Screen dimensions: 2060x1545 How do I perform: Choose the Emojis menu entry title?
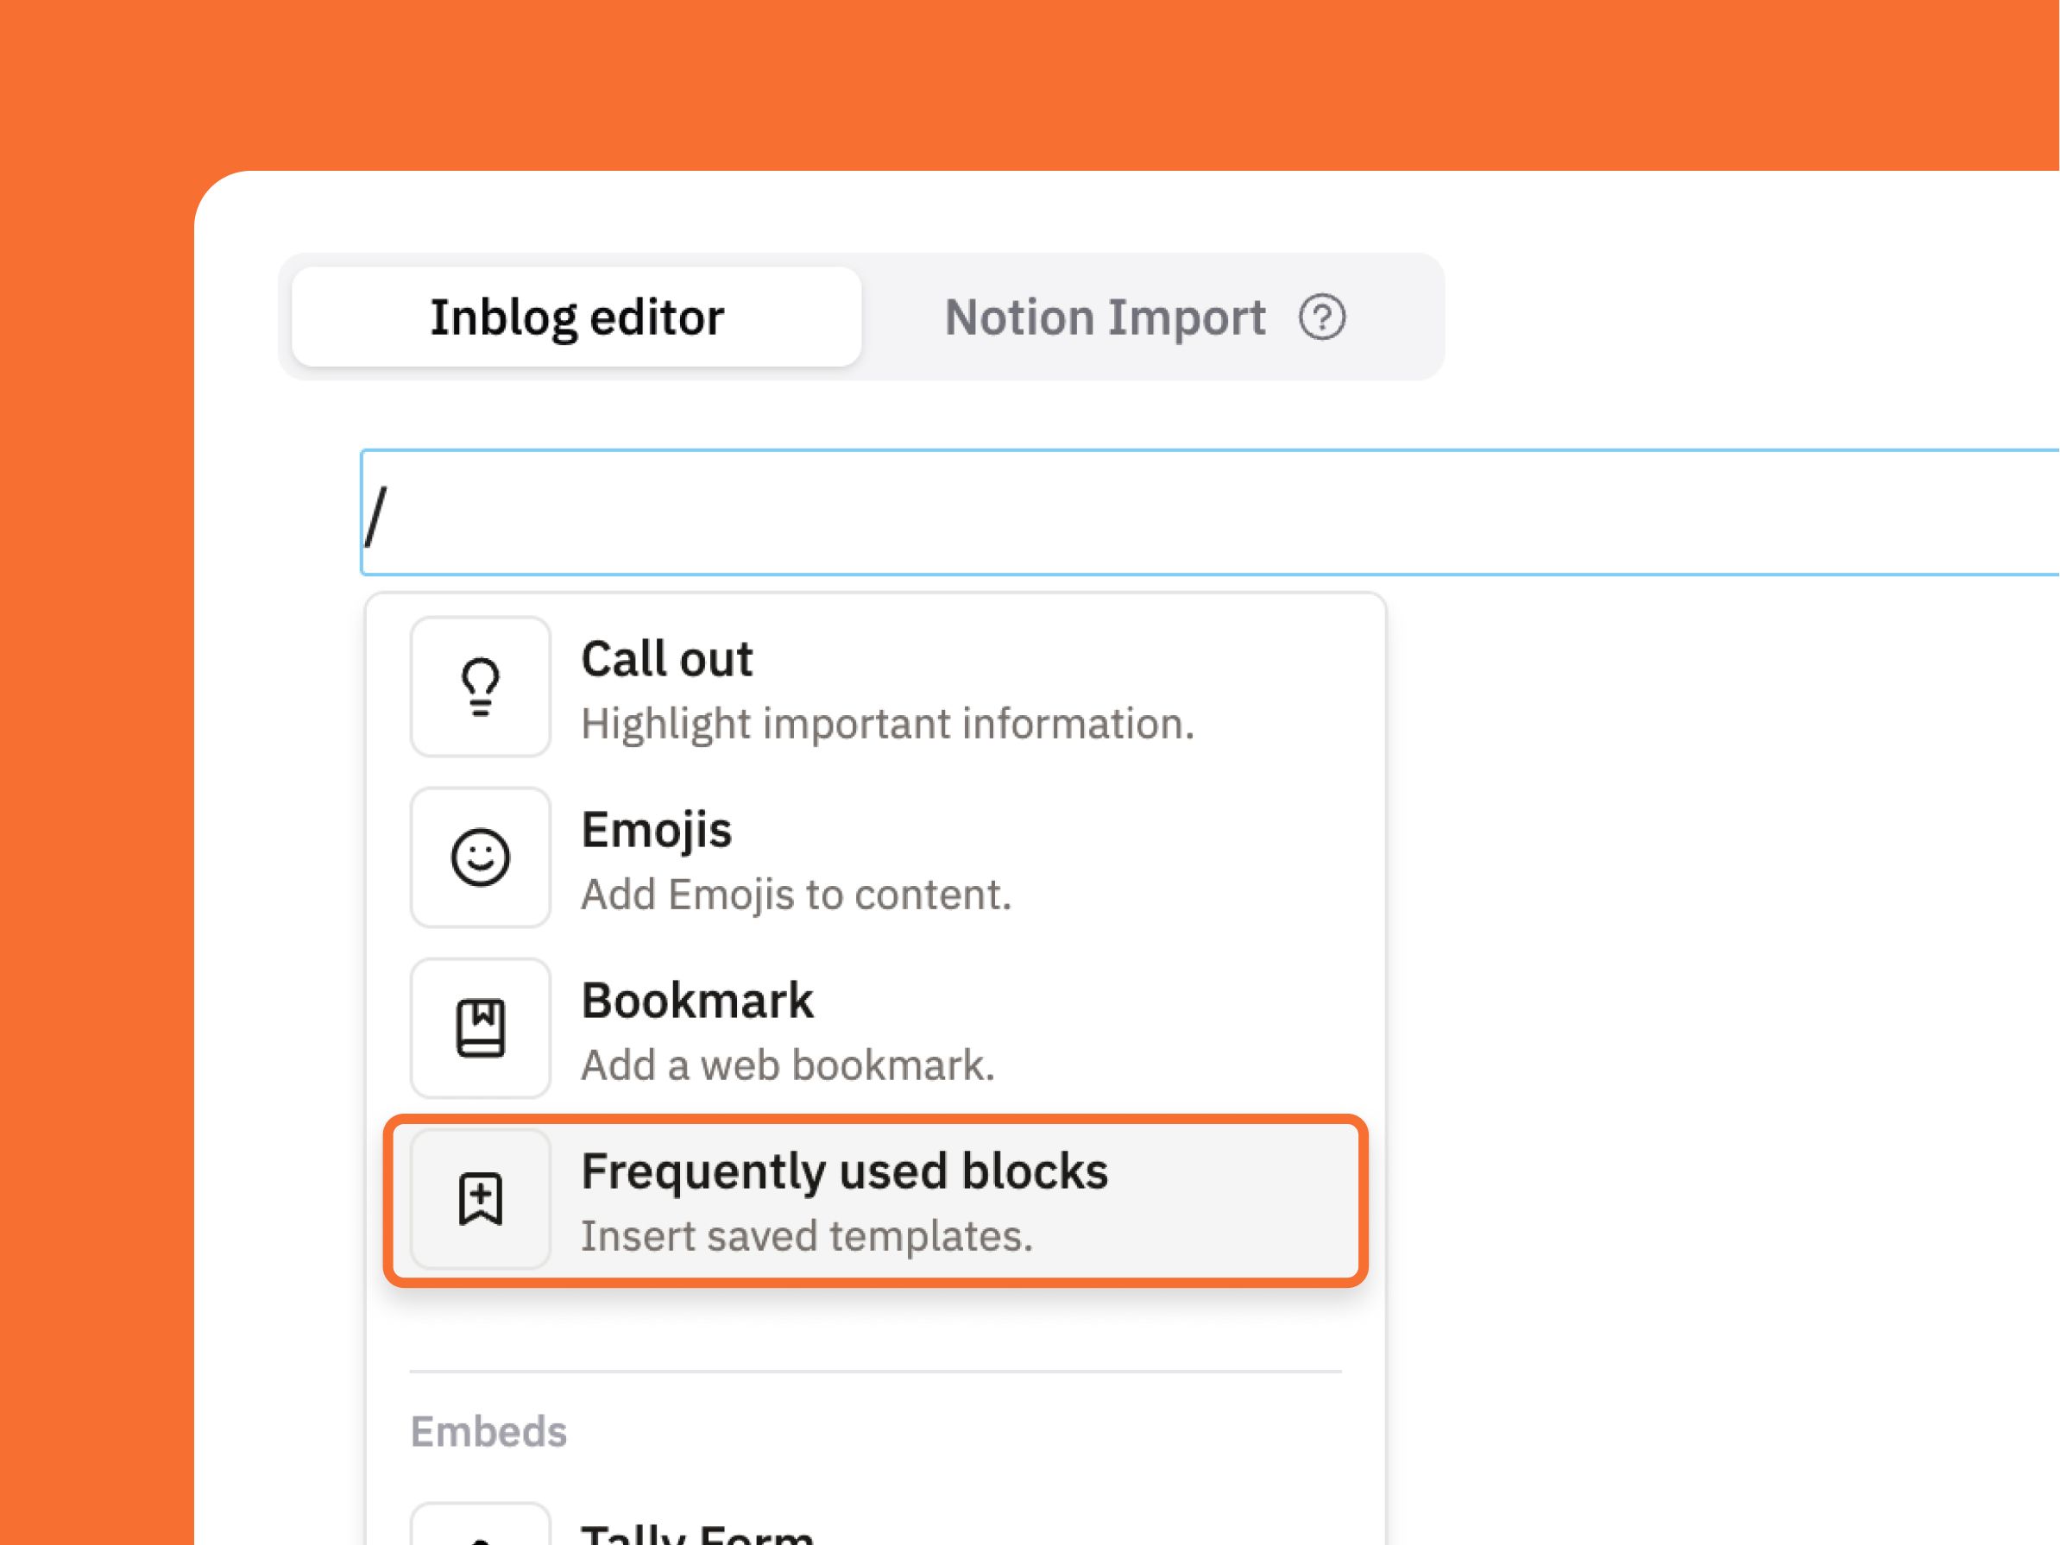click(657, 830)
